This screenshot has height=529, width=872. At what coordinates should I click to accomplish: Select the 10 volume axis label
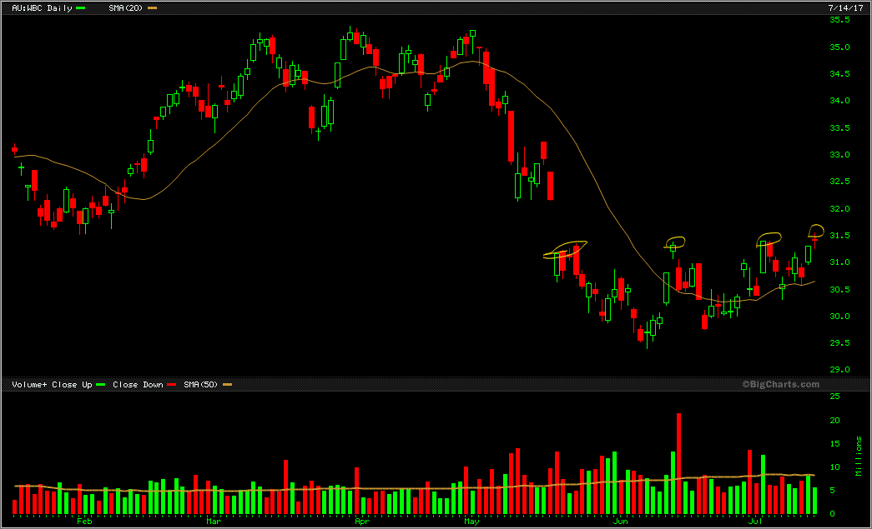834,467
